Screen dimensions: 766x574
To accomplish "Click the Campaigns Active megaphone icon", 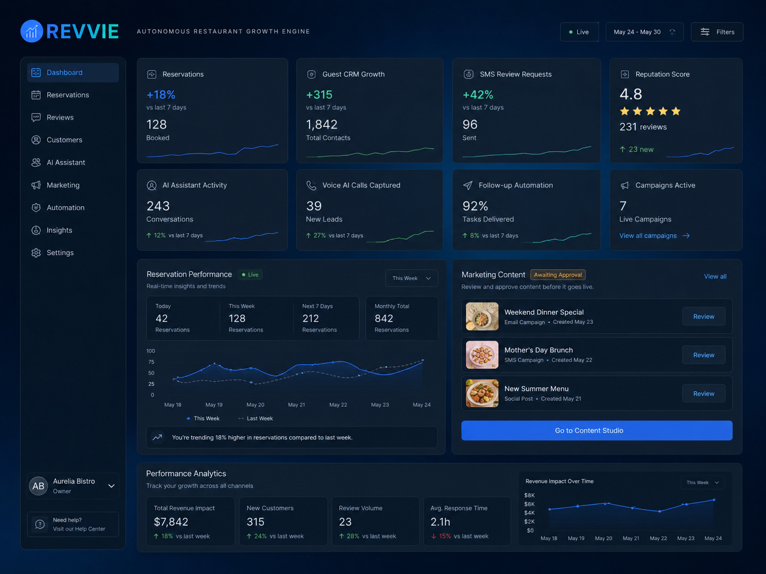I will coord(625,186).
